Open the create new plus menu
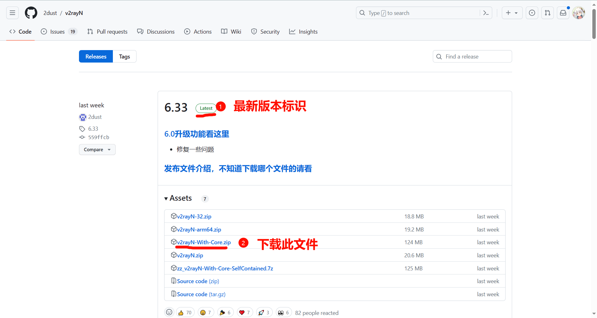Viewport: 597px width, 318px height. [512, 13]
